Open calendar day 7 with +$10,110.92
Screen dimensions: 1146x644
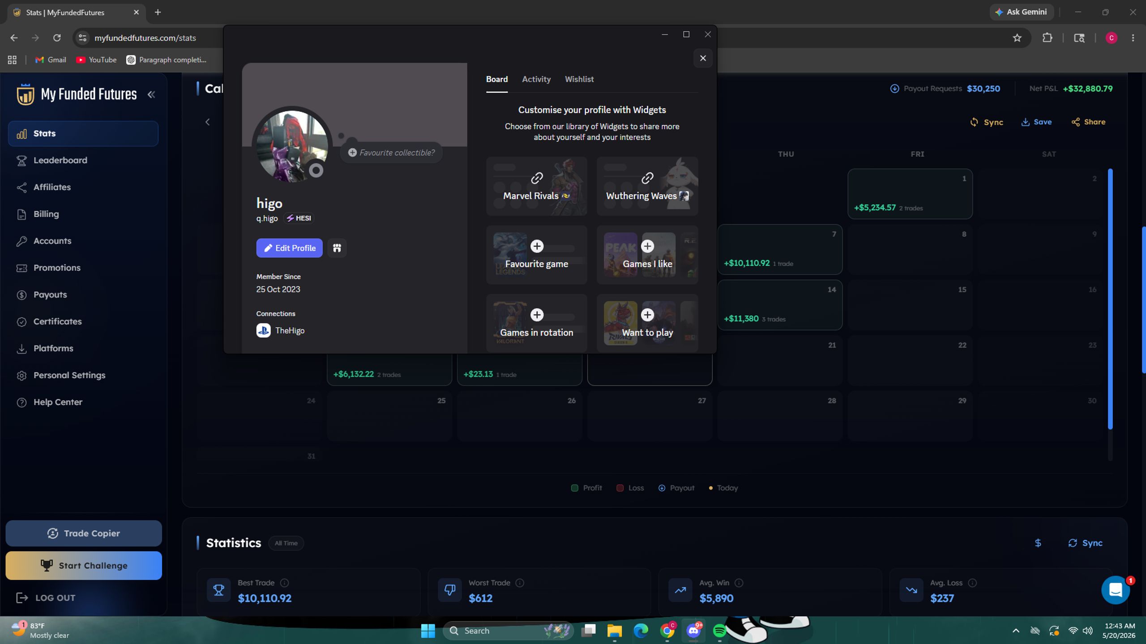[780, 249]
